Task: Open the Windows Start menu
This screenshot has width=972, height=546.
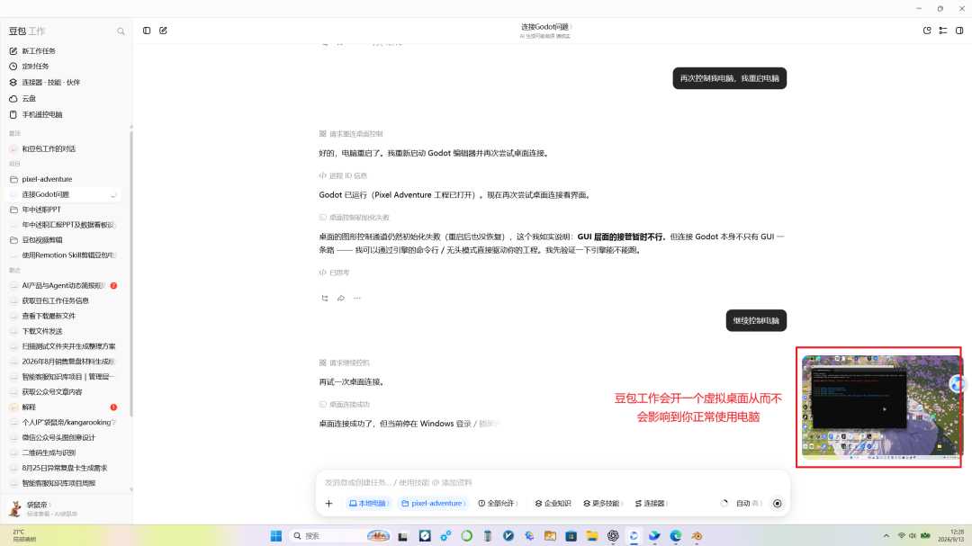Action: point(276,536)
